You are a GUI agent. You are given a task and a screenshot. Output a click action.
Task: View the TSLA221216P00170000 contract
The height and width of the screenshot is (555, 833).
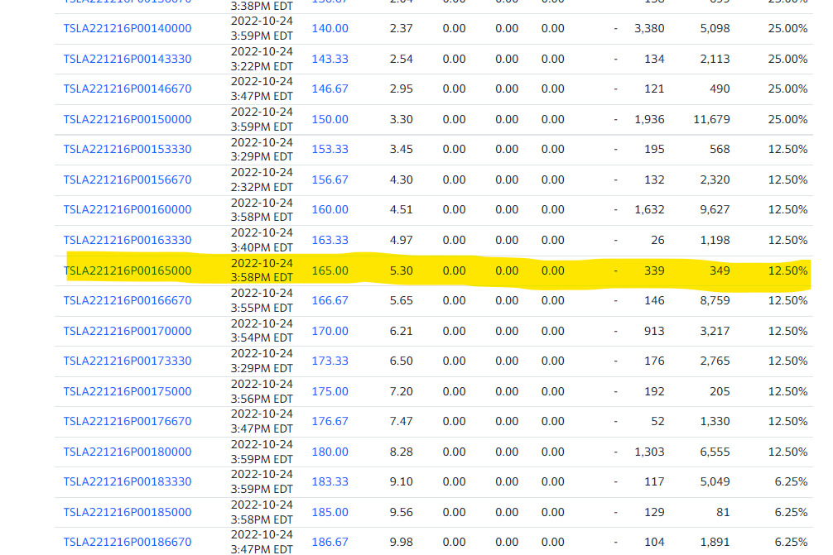128,331
